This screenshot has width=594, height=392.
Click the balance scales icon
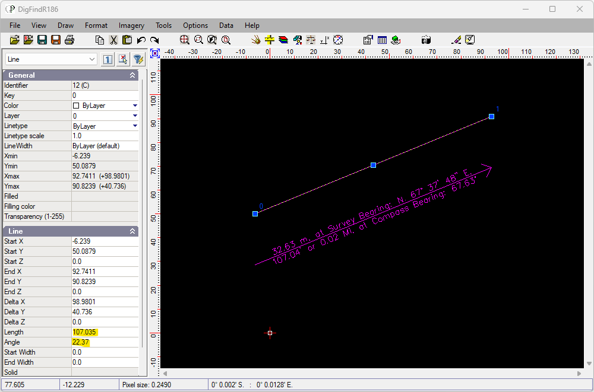pos(311,40)
